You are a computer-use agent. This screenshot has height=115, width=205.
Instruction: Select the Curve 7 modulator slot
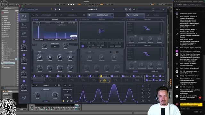click(x=116, y=79)
